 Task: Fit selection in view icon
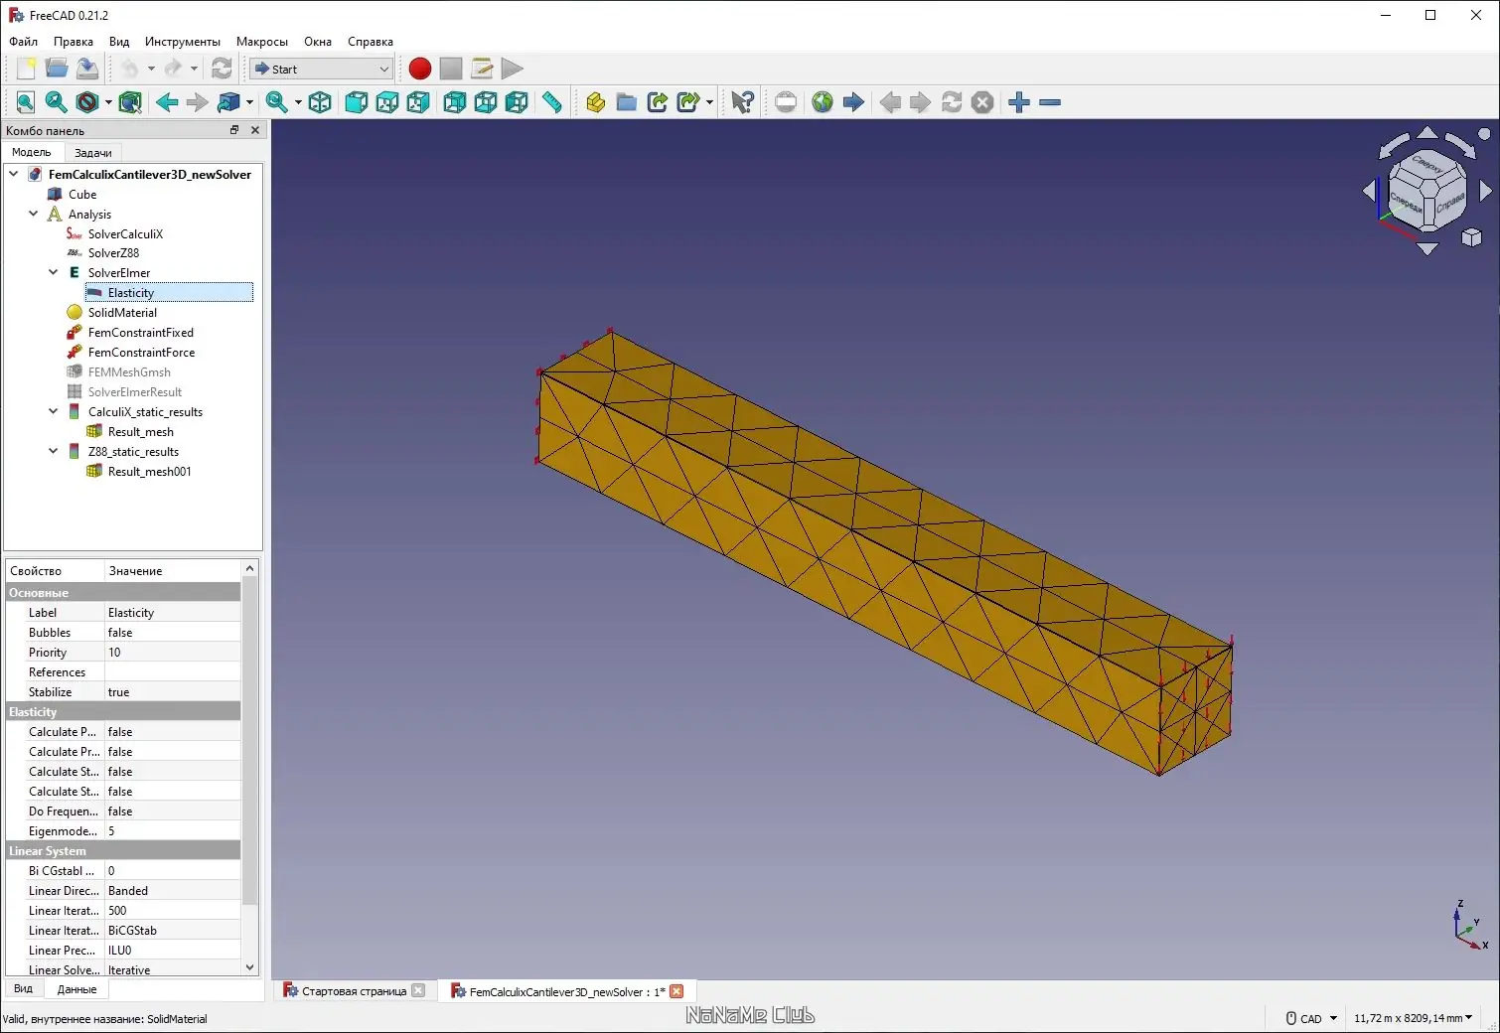57,102
